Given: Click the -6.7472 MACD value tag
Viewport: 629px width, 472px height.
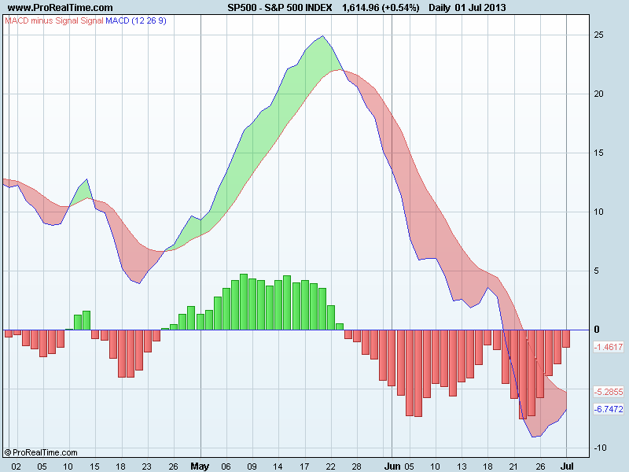Looking at the screenshot, I should [609, 409].
